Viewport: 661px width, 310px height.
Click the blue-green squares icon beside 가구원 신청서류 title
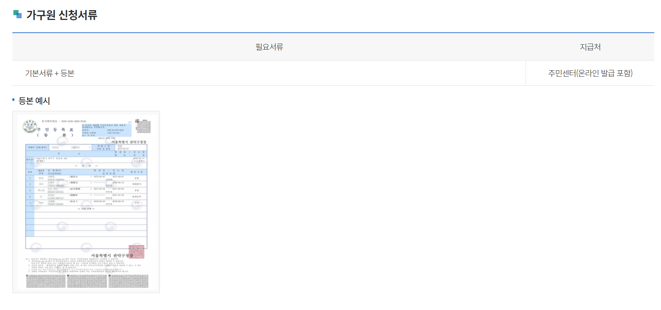point(17,14)
